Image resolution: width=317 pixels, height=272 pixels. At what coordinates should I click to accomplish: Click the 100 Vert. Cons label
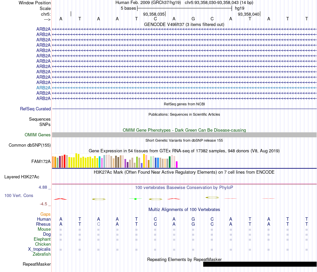coord(19,195)
